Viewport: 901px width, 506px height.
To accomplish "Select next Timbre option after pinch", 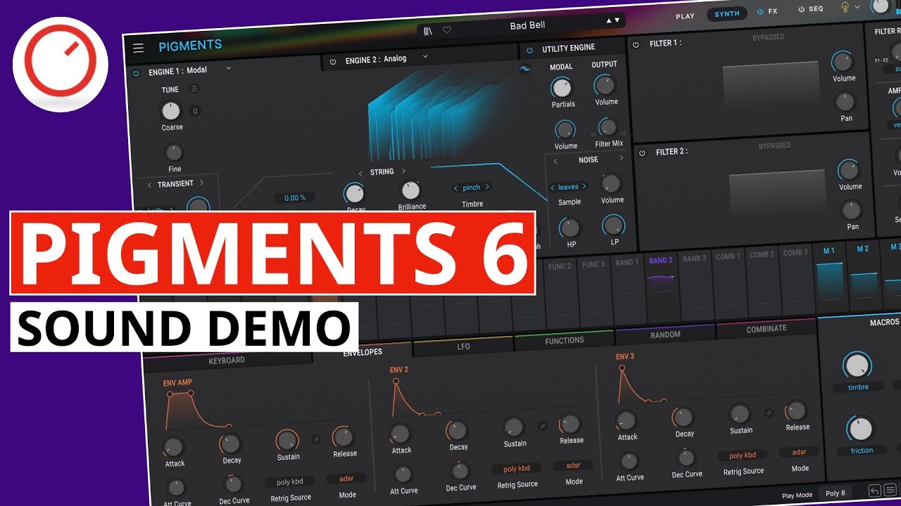I will pos(487,188).
